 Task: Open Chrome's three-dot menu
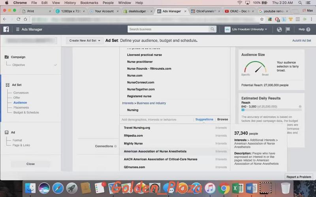(311, 19)
